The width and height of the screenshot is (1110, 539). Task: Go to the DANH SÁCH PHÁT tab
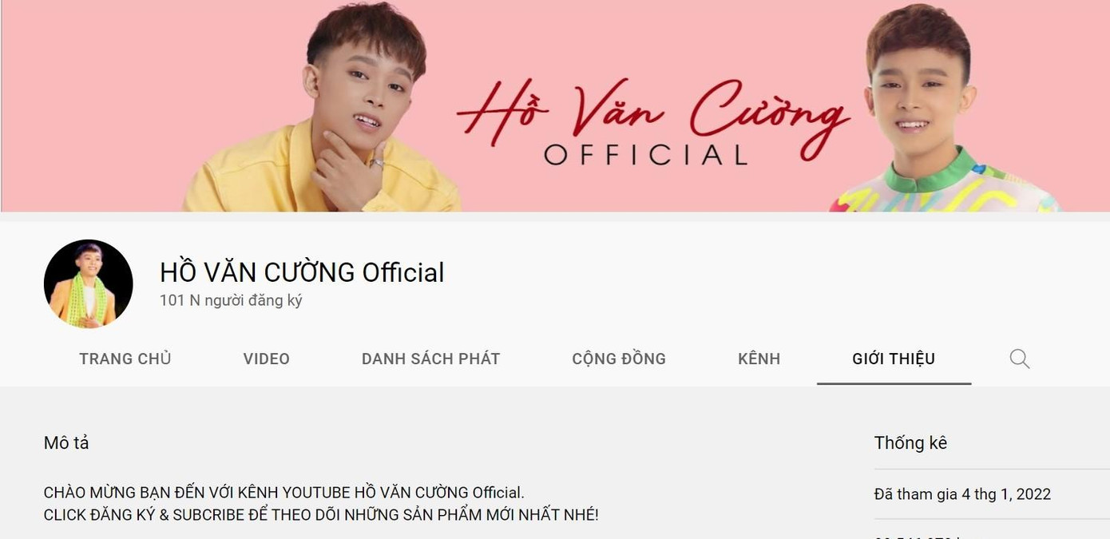tap(430, 359)
